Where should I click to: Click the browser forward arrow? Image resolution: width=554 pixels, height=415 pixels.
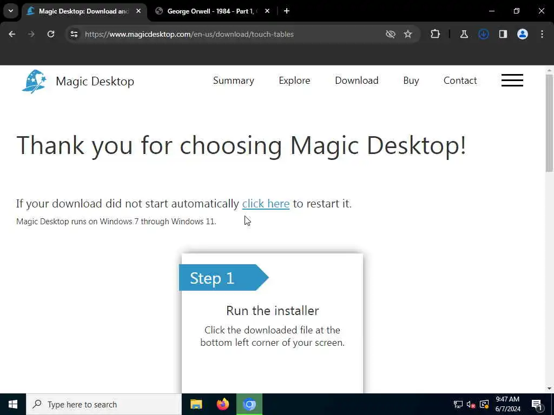(x=31, y=34)
